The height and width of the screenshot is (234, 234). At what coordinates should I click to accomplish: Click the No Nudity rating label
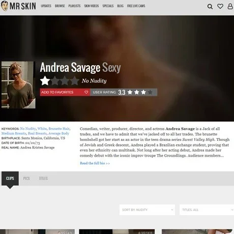click(x=94, y=81)
